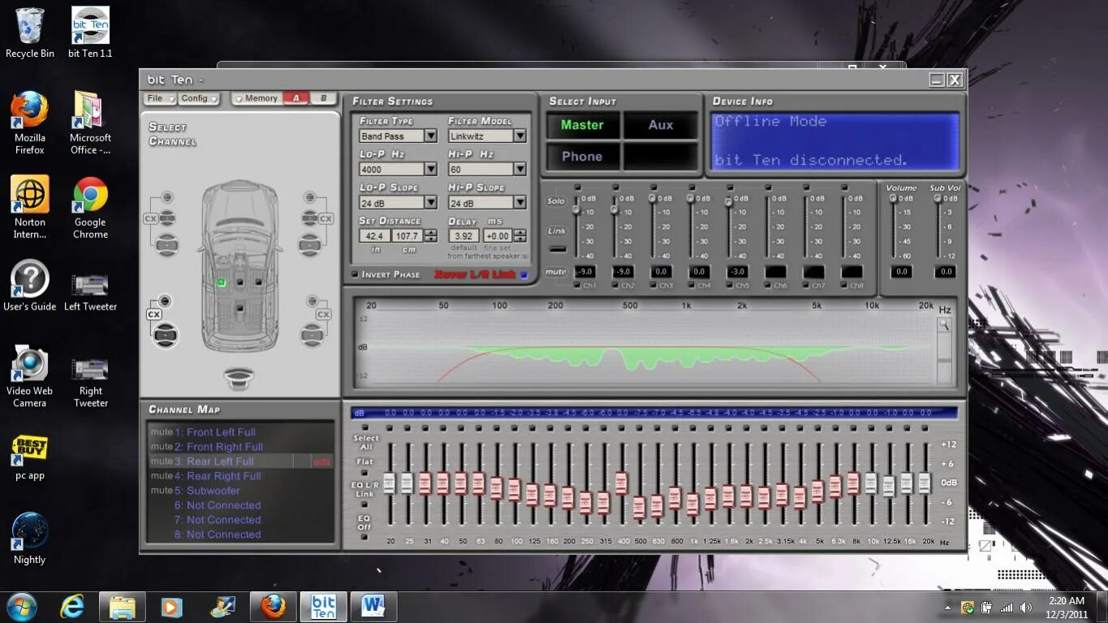Click mute next to 2: Front Right Full
Image resolution: width=1108 pixels, height=623 pixels.
(x=161, y=447)
